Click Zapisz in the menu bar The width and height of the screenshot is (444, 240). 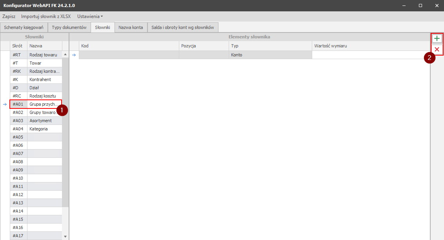point(9,16)
